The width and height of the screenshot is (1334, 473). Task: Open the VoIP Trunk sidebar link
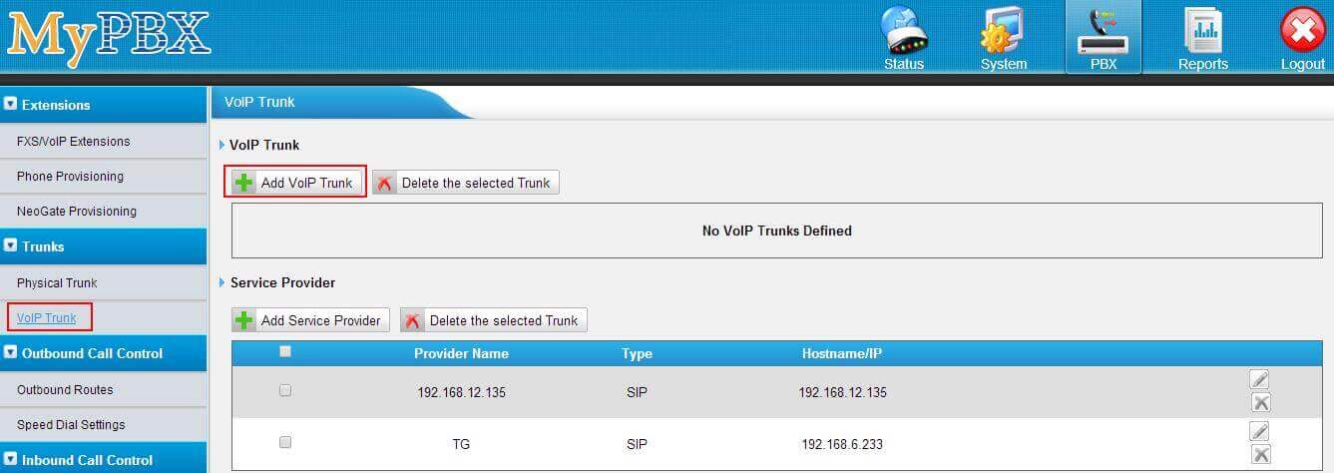click(x=47, y=317)
